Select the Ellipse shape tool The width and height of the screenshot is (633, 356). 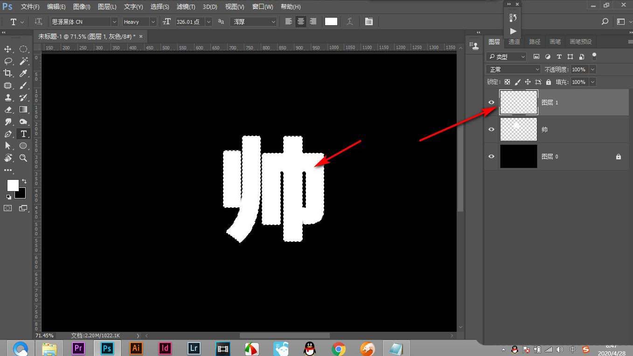(23, 146)
